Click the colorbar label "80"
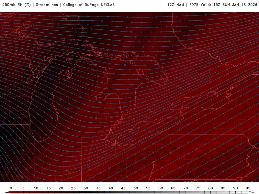 (210, 188)
